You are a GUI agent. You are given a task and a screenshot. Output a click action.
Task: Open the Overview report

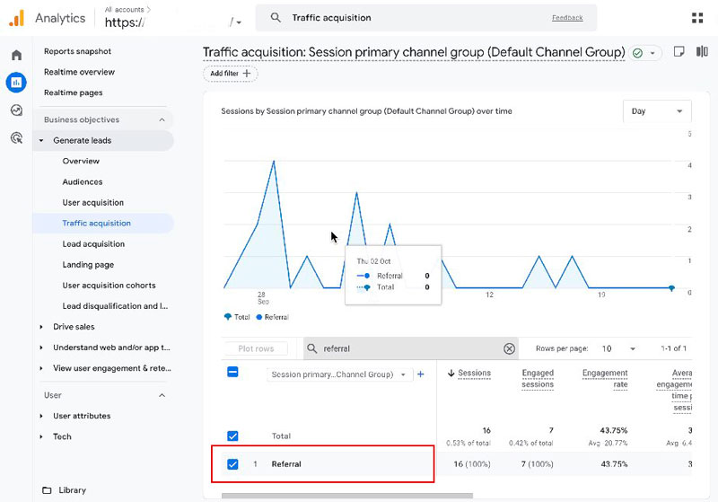click(81, 162)
